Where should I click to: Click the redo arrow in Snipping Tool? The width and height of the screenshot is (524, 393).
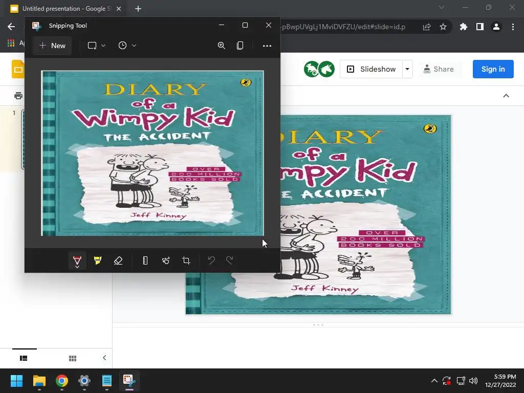(230, 260)
